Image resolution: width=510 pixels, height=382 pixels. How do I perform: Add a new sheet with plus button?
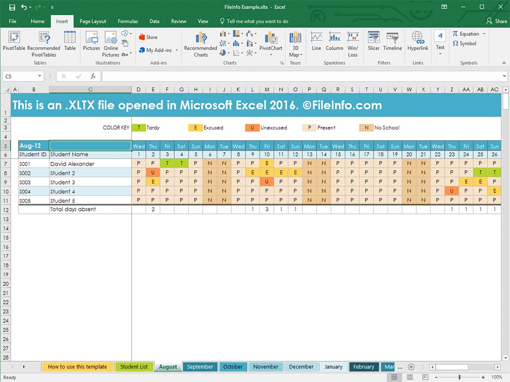point(411,367)
